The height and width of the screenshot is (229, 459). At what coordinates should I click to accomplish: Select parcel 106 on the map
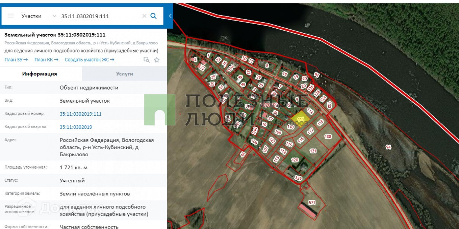click(x=254, y=142)
